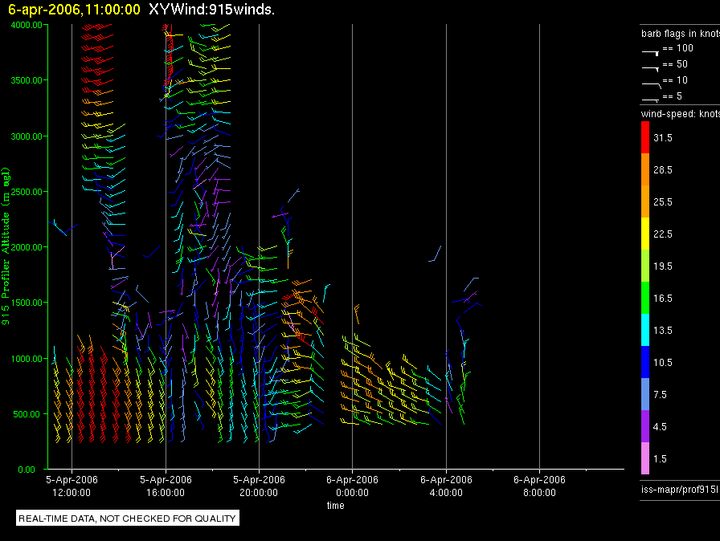Select the orange 28.5 knots color swatch
720x541 pixels.
[x=644, y=170]
